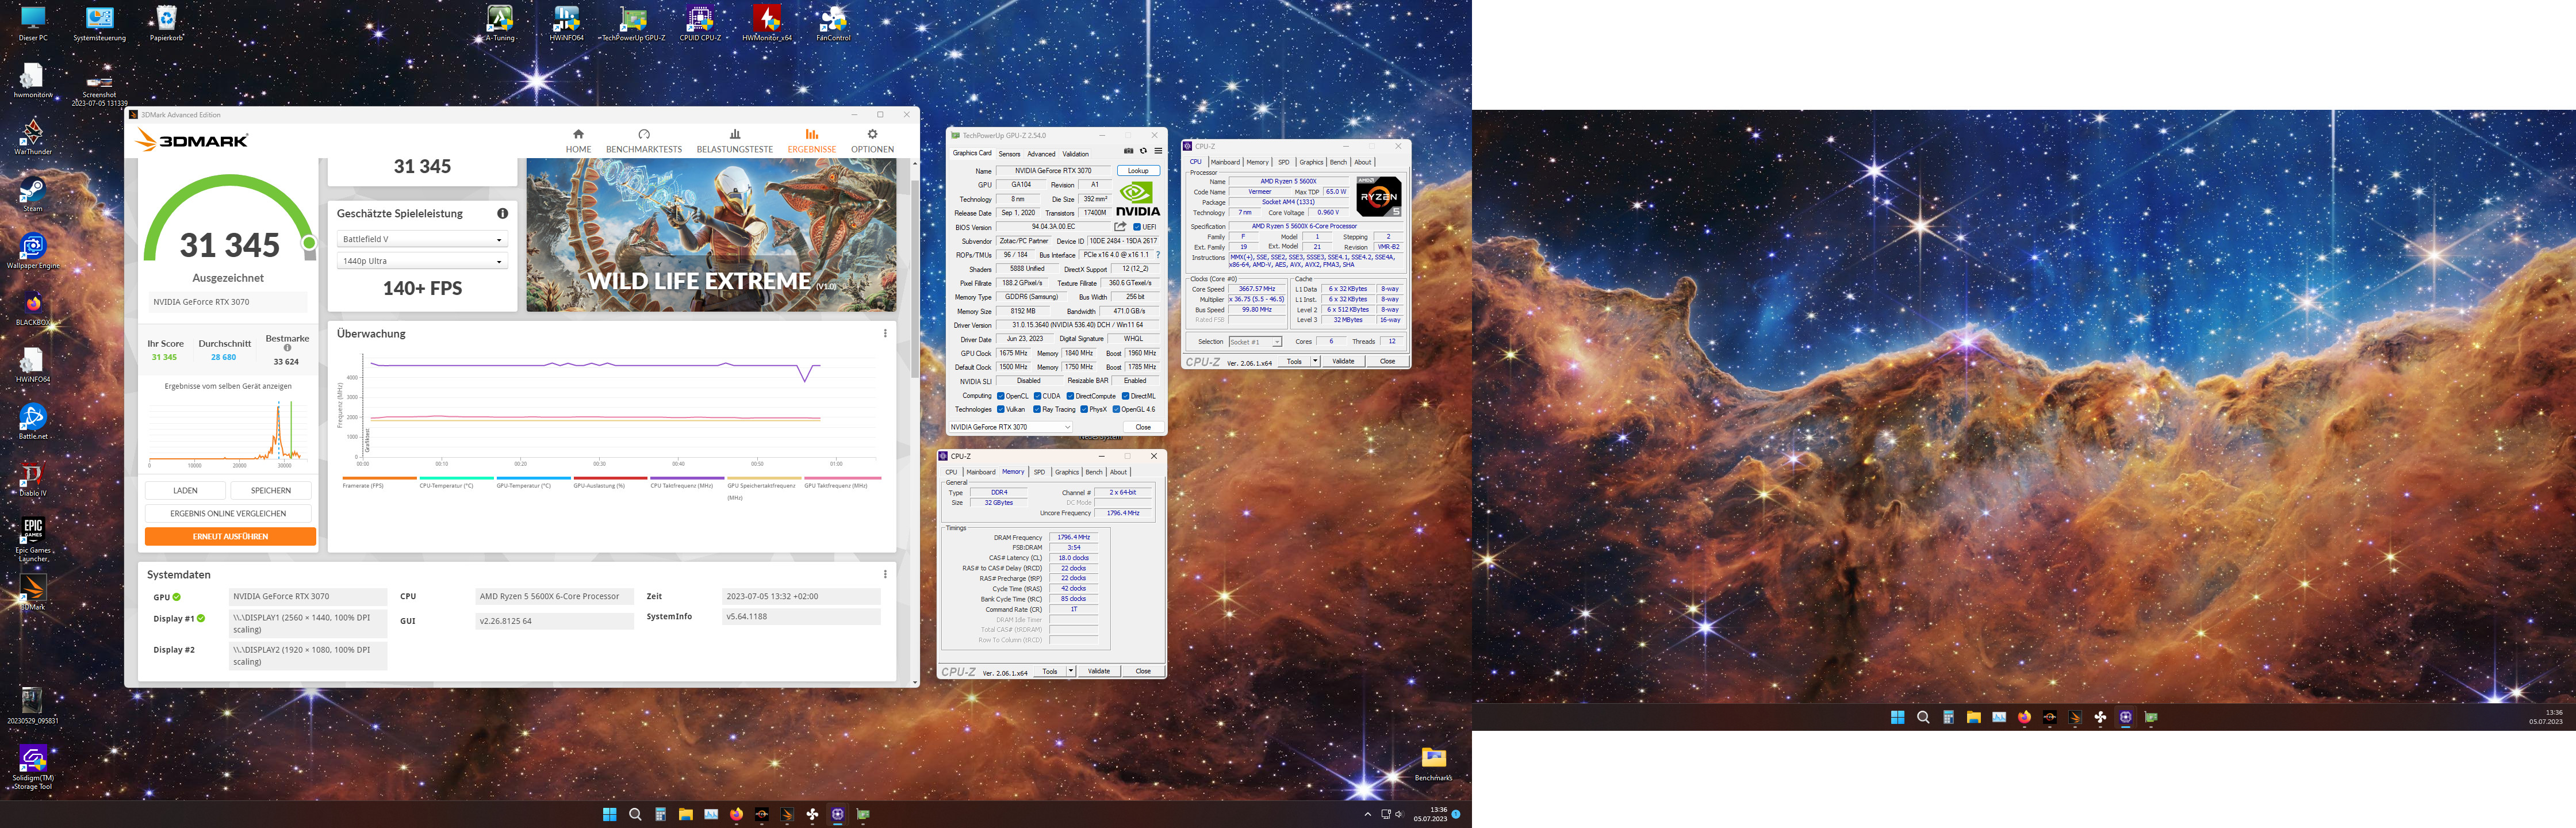Click info icon beside Geschätzte Spieleleistung
The image size is (2576, 828).
tap(502, 213)
